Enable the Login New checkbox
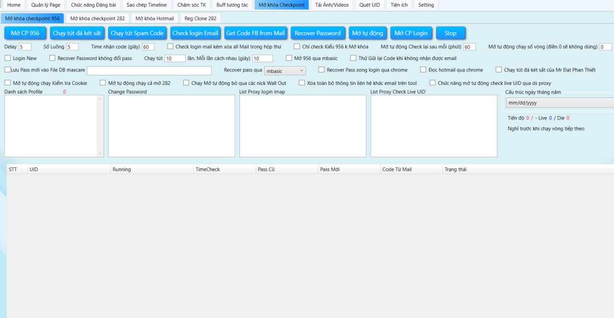Viewport: 614px width, 318px height. [x=8, y=58]
